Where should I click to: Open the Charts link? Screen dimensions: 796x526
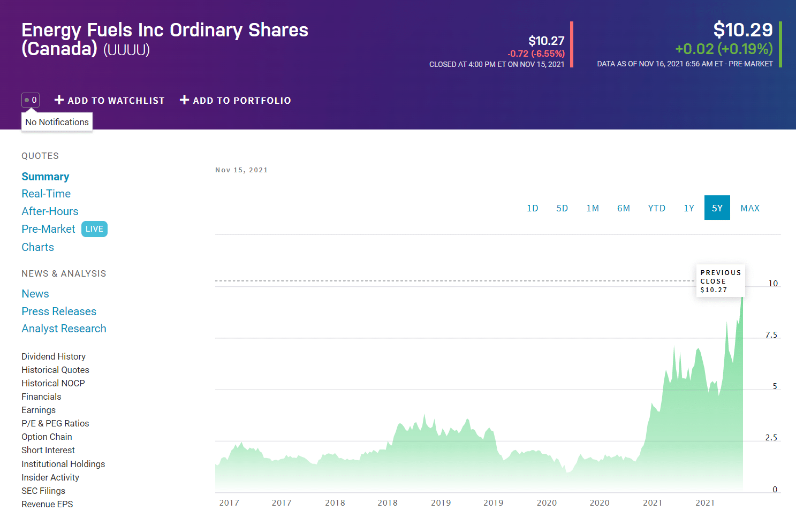(37, 247)
